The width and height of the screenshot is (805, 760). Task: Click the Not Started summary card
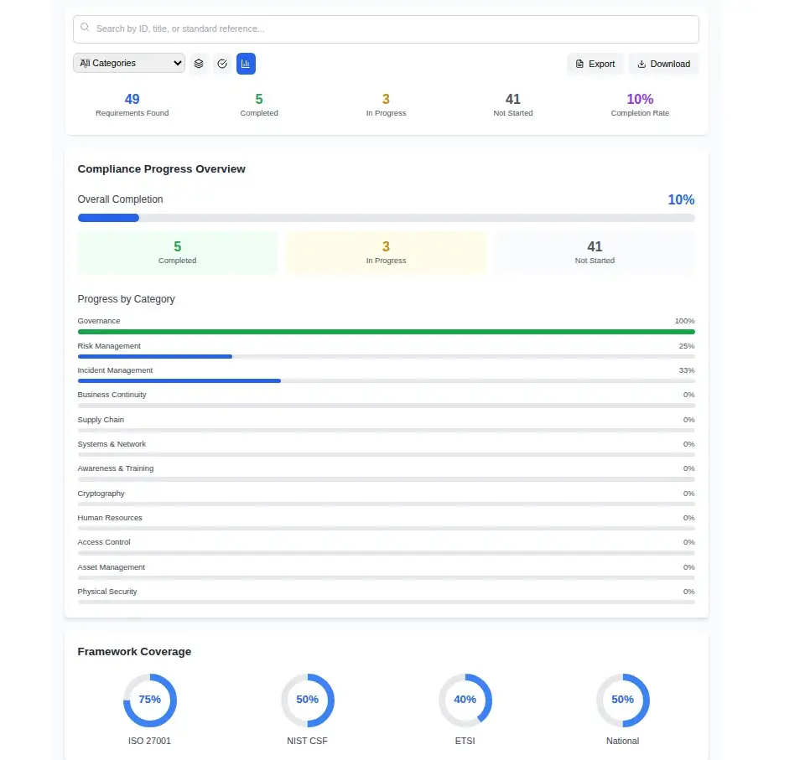click(595, 252)
